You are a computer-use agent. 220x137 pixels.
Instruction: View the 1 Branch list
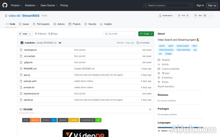(41, 34)
